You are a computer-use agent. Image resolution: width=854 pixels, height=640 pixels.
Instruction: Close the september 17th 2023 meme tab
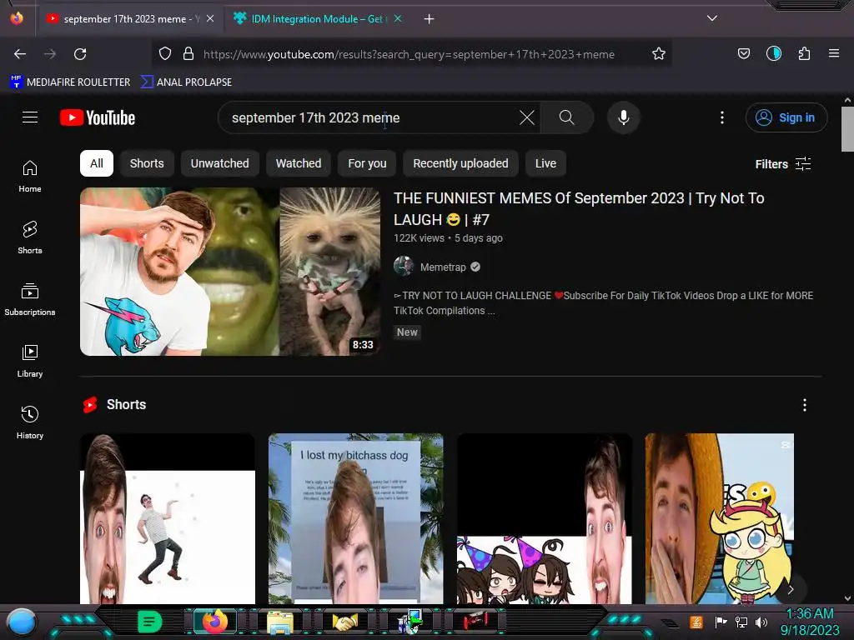coord(210,18)
